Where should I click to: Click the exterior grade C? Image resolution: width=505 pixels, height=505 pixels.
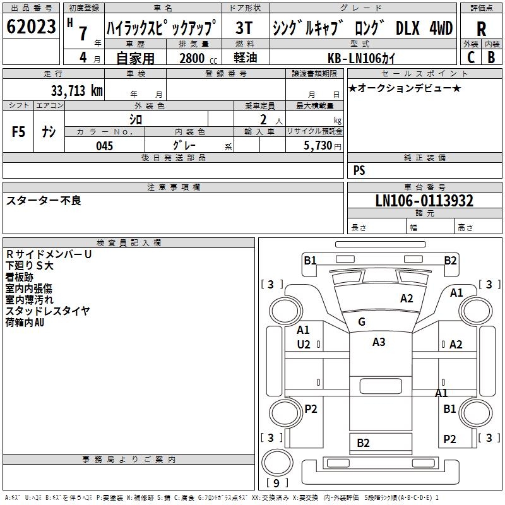(x=471, y=57)
